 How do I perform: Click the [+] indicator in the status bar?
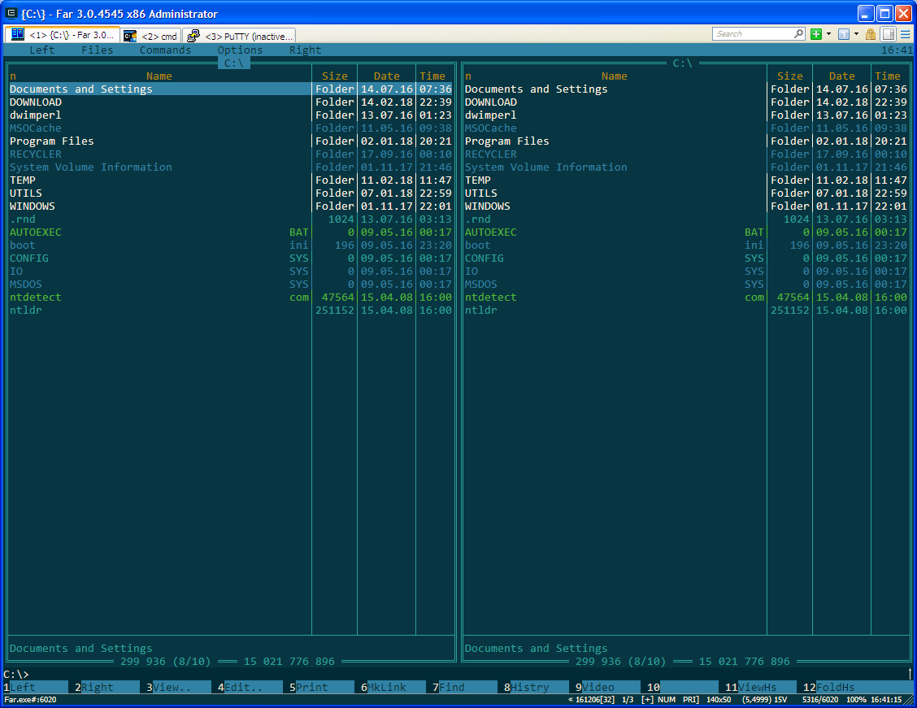(647, 700)
